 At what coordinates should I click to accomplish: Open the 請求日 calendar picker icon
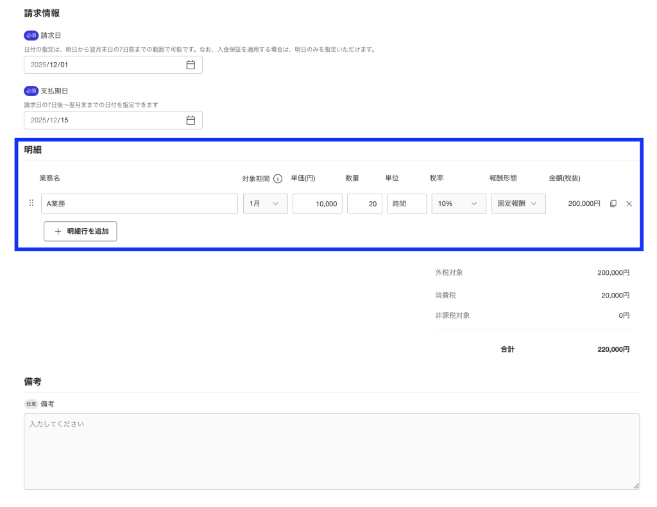click(x=191, y=65)
